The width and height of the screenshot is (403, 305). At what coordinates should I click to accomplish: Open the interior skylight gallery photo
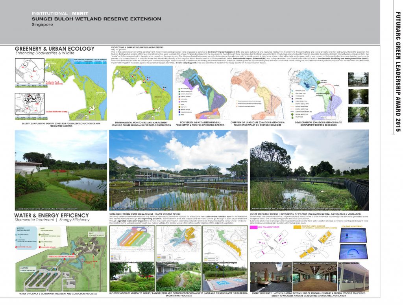pyautogui.click(x=271, y=276)
